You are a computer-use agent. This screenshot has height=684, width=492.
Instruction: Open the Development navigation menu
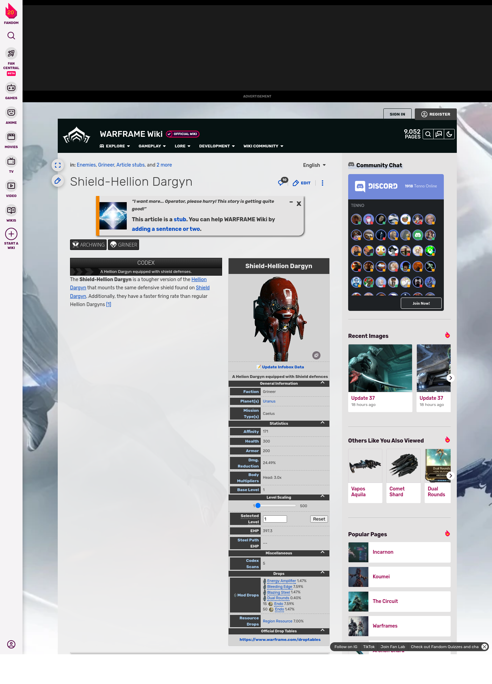tap(217, 146)
